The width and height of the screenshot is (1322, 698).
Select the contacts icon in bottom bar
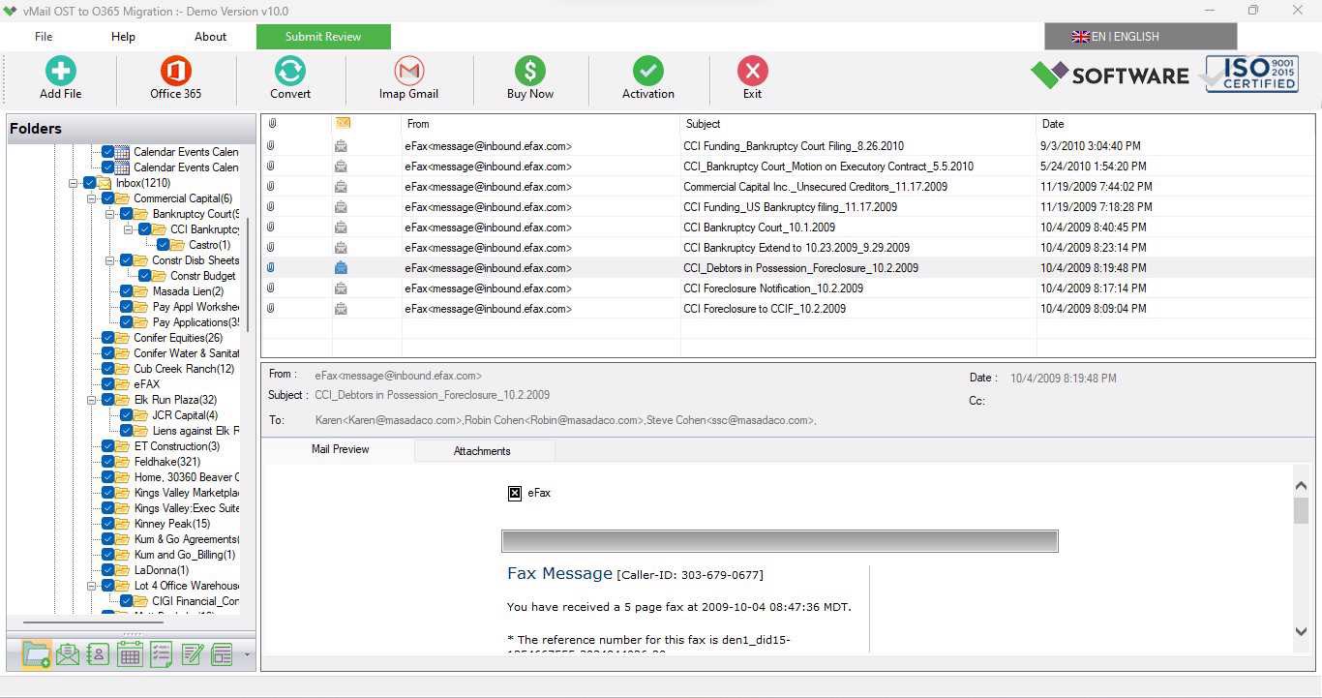click(x=98, y=654)
